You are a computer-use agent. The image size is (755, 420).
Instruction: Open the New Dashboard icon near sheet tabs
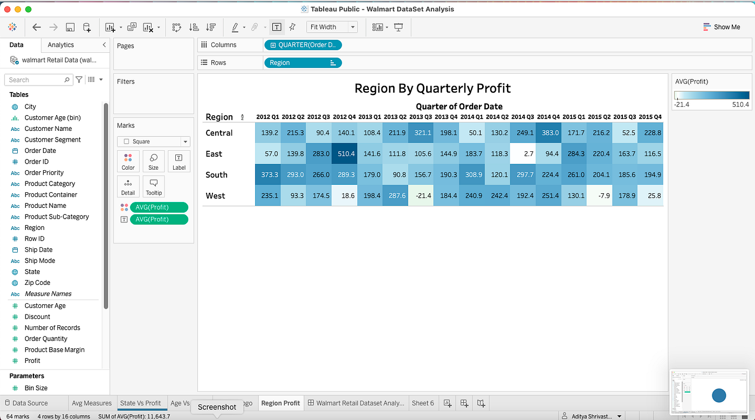click(464, 403)
